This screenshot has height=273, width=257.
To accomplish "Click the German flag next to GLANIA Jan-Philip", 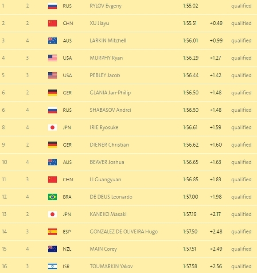I will pos(52,93).
